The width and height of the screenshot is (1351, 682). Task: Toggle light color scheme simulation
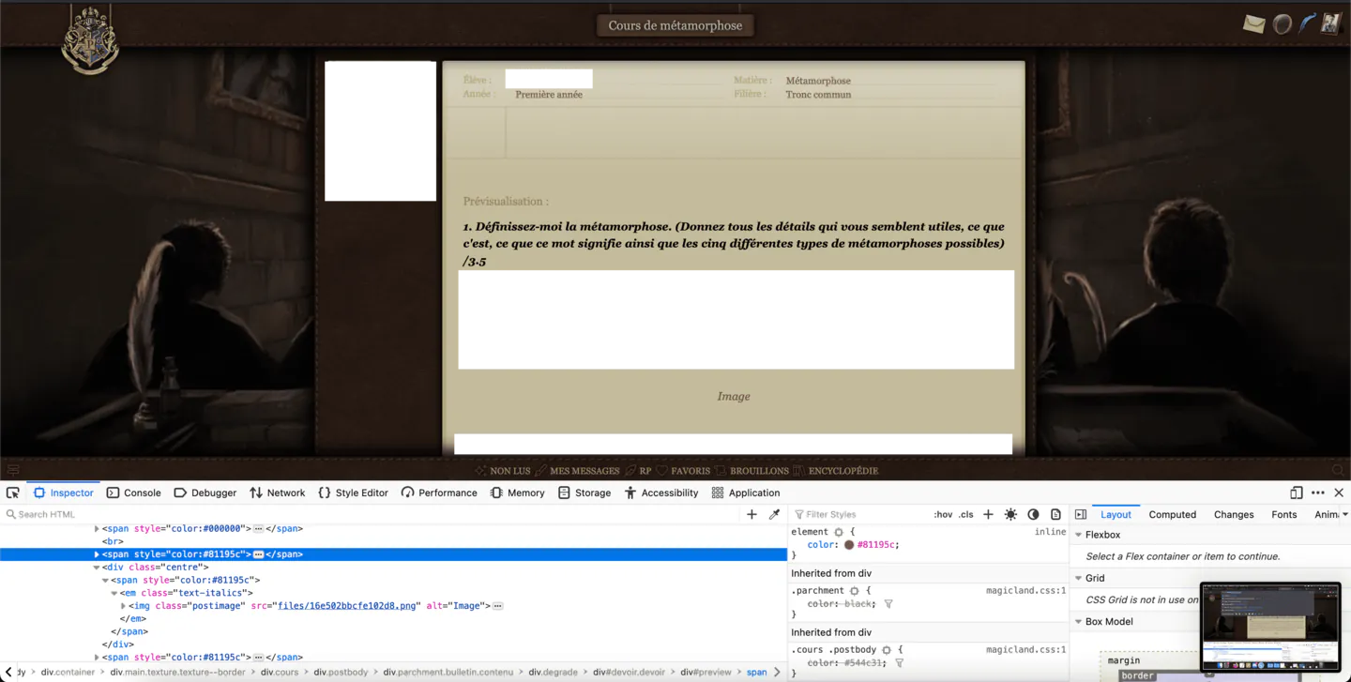[x=1010, y=514]
